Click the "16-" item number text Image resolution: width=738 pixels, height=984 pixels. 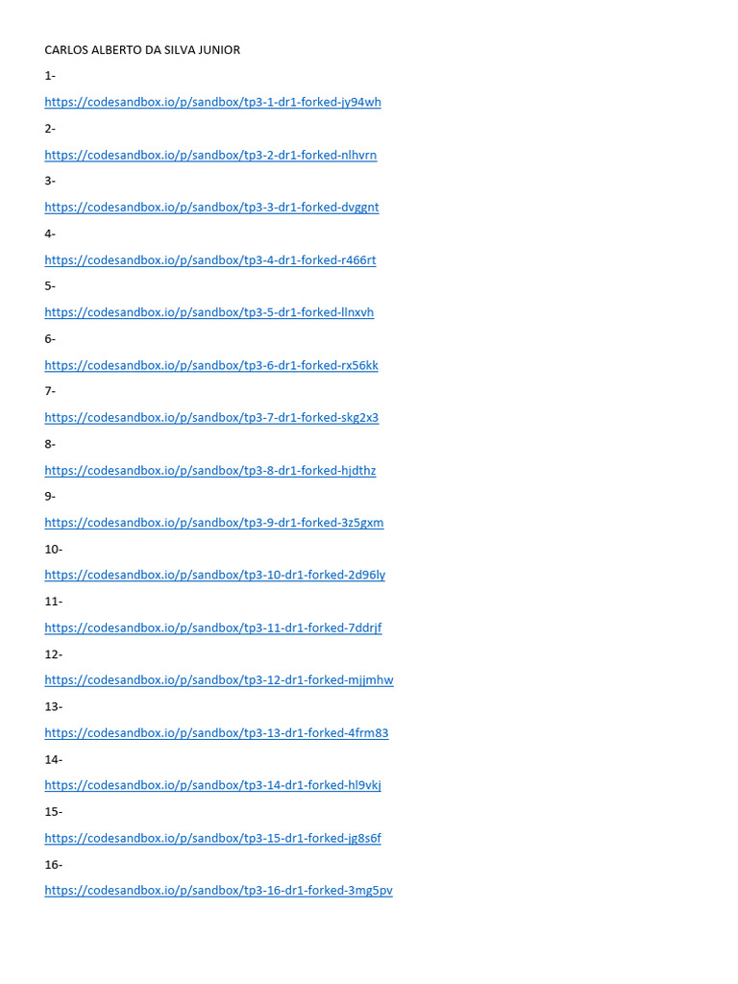tap(54, 865)
